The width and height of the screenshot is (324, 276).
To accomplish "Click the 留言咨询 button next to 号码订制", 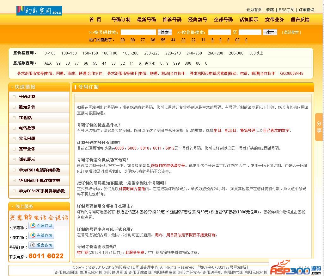I will [41, 245].
